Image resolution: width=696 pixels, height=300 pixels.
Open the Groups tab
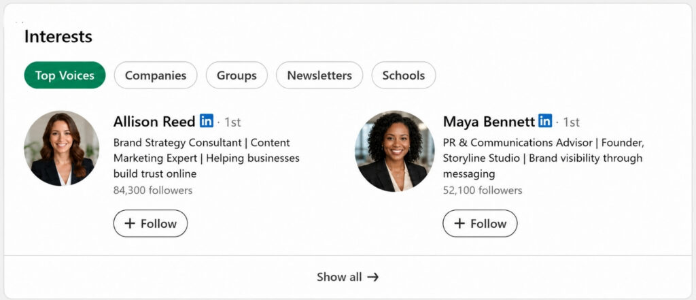pyautogui.click(x=237, y=75)
